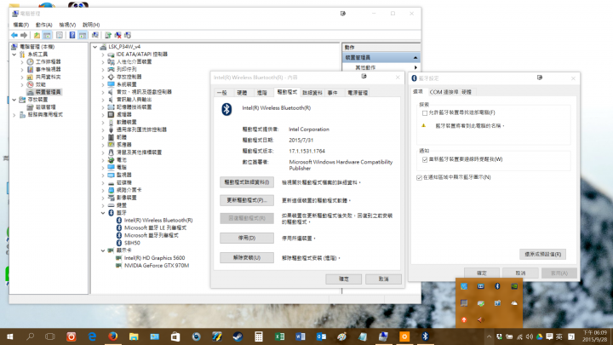Open Word from the taskbar
613x345 pixels.
pos(301,336)
